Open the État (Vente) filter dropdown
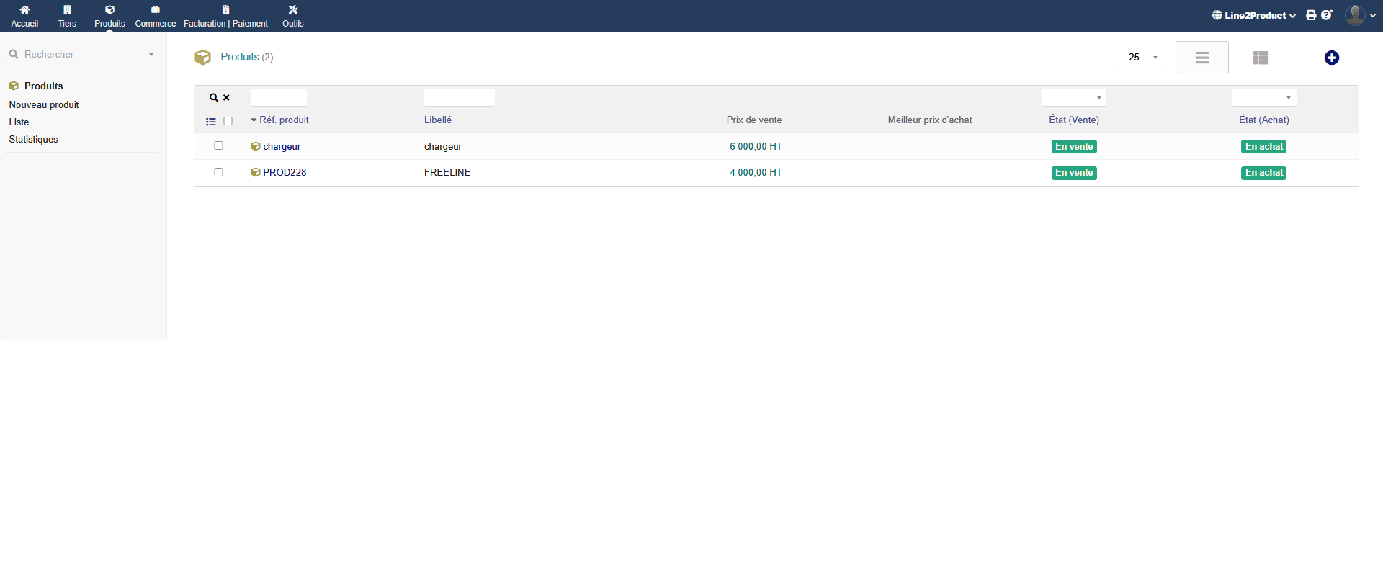1383x579 pixels. (1073, 97)
